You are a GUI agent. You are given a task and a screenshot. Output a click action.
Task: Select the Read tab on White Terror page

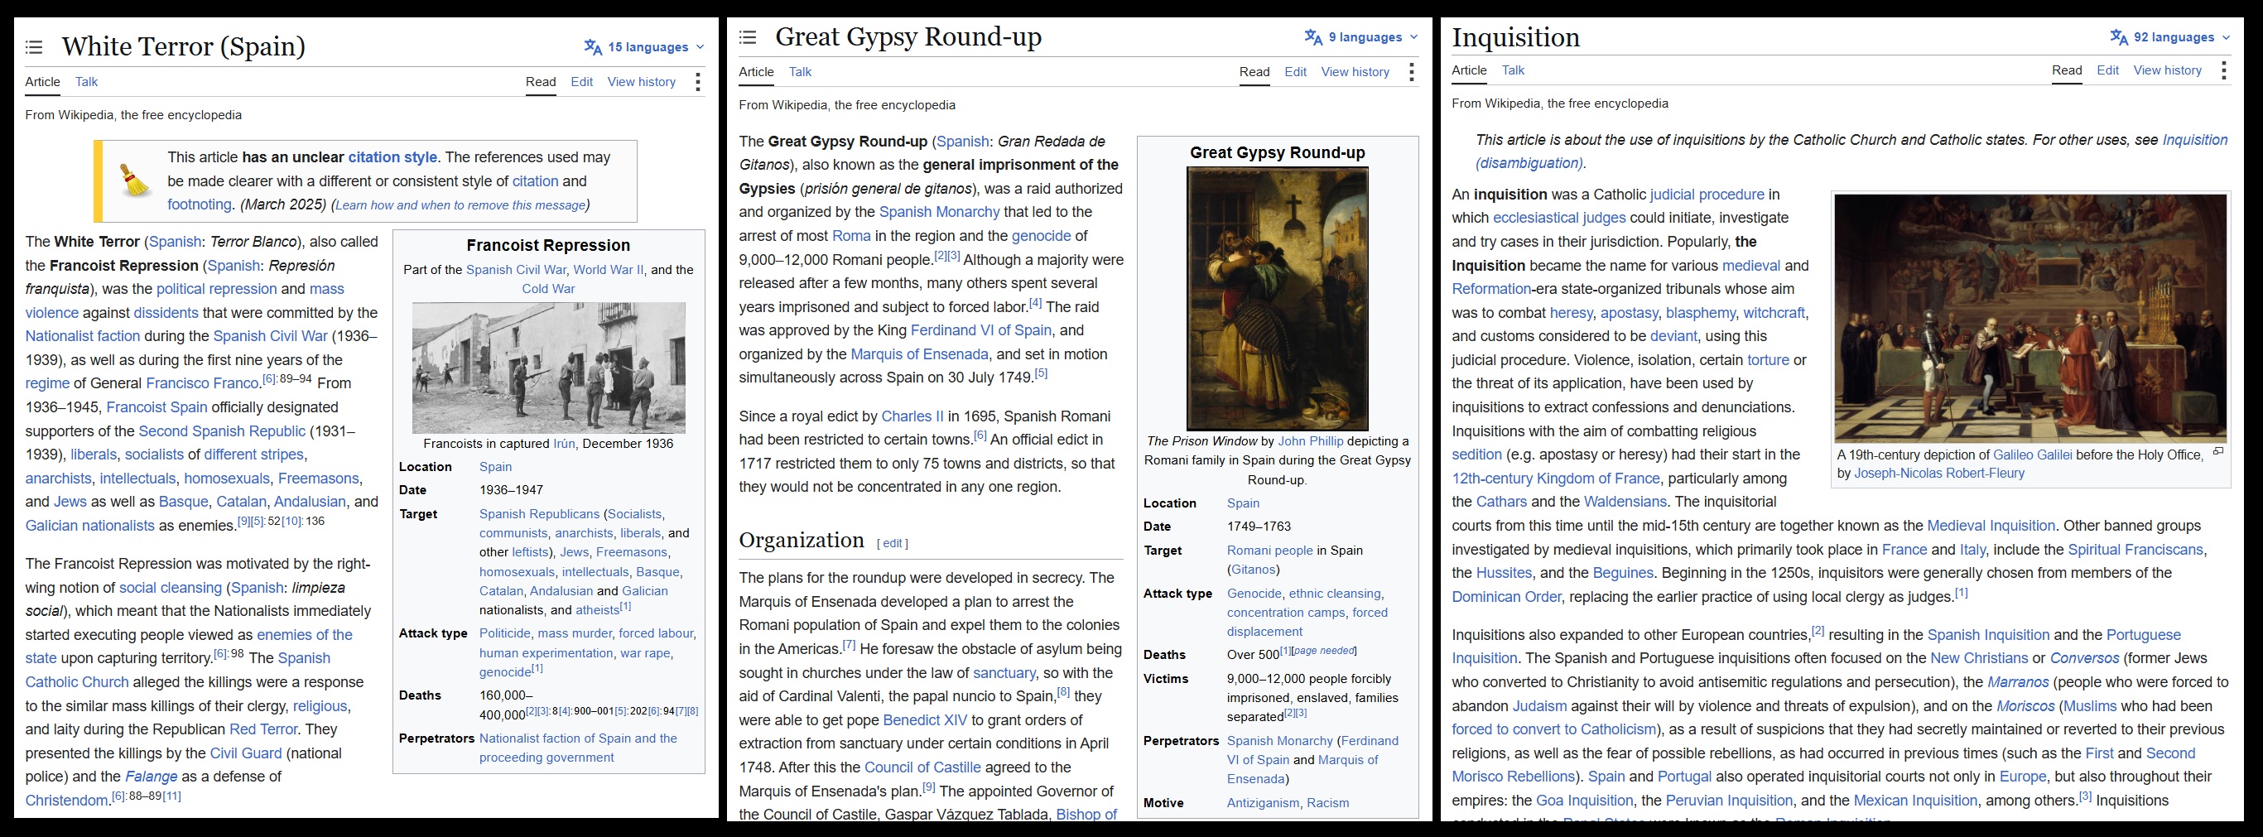542,82
